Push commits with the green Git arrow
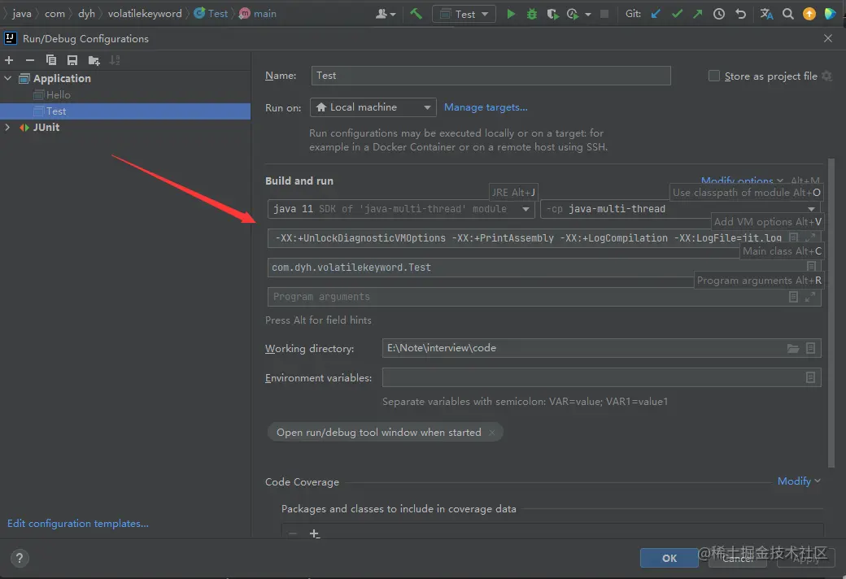 pyautogui.click(x=698, y=14)
